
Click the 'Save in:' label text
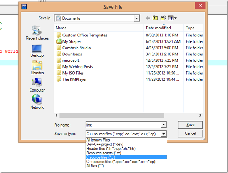45,18
